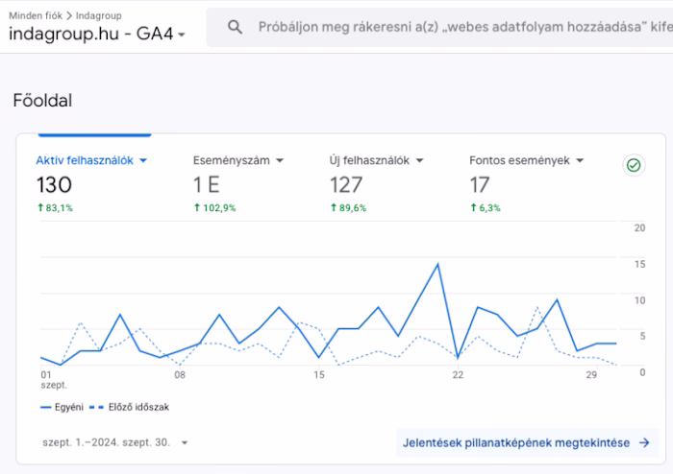Open the Új felhasználók metric dropdown arrow
Viewport: 673px width, 474px height.
(x=420, y=160)
